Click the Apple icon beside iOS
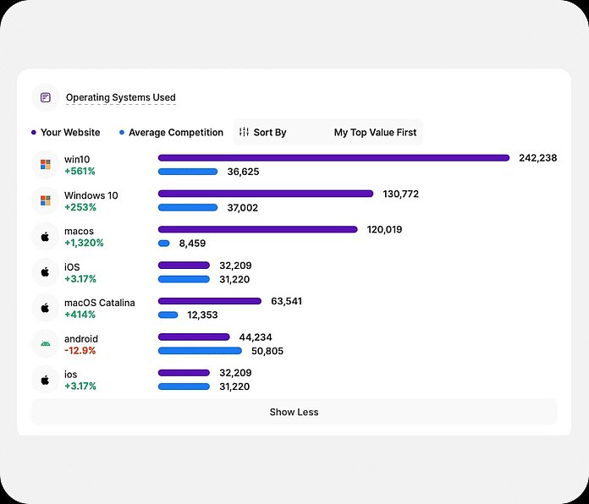589x504 pixels. pos(46,272)
